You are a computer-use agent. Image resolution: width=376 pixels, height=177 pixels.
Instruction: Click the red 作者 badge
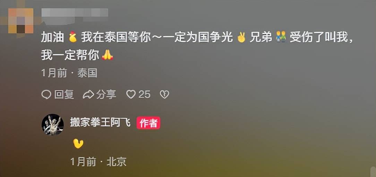148,123
